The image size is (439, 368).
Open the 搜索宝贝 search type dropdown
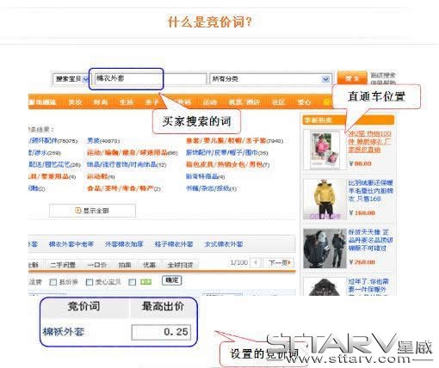click(71, 79)
